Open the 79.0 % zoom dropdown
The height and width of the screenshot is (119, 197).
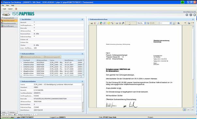[x=145, y=23]
